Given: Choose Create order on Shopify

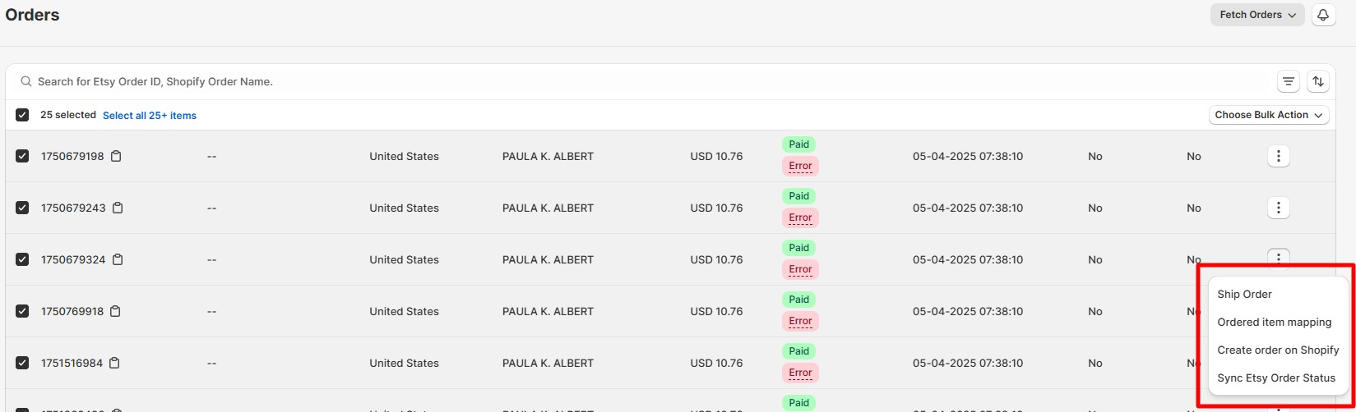Looking at the screenshot, I should pyautogui.click(x=1278, y=350).
